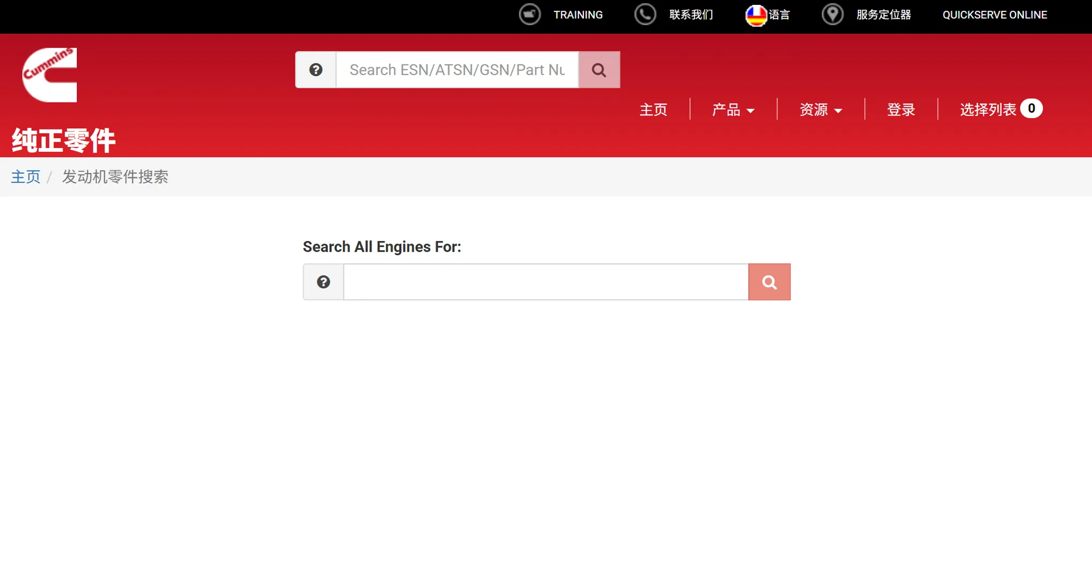Click the 主页 breadcrumb link
This screenshot has width=1092, height=564.
(26, 177)
